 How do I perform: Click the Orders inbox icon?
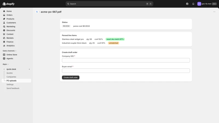click(x=4, y=15)
